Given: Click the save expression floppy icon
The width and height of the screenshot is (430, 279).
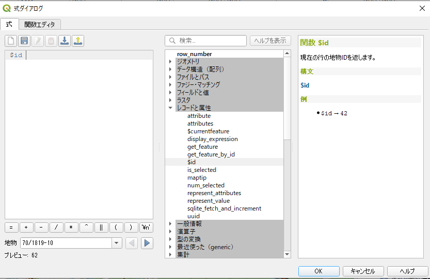Looking at the screenshot, I should click(x=24, y=41).
